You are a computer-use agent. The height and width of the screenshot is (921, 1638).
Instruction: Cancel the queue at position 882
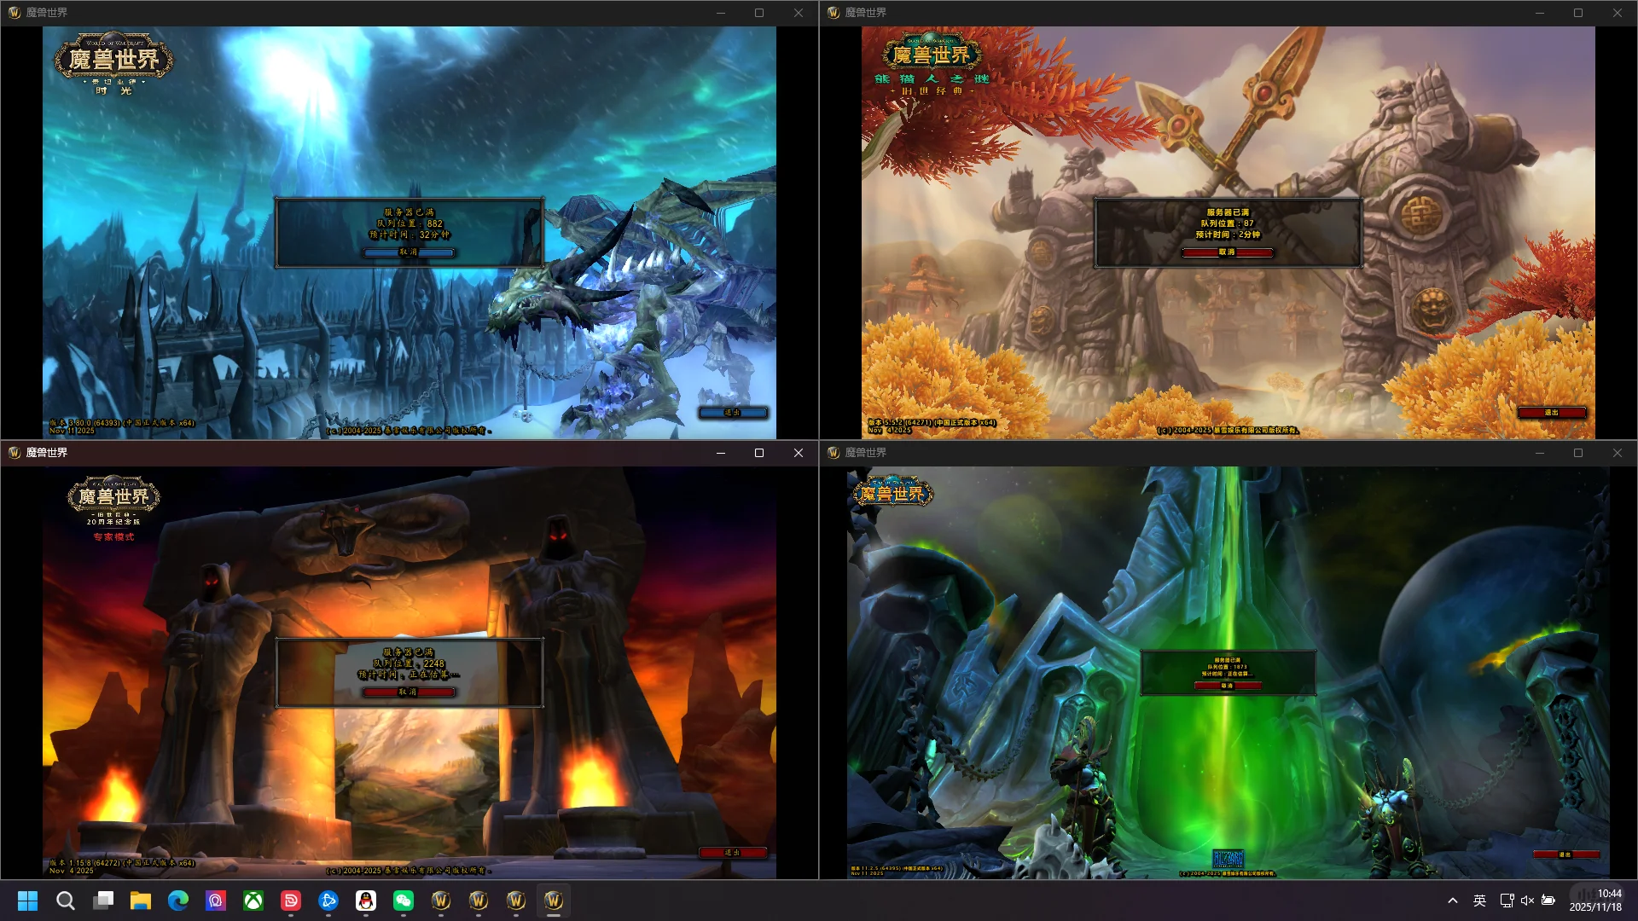409,252
